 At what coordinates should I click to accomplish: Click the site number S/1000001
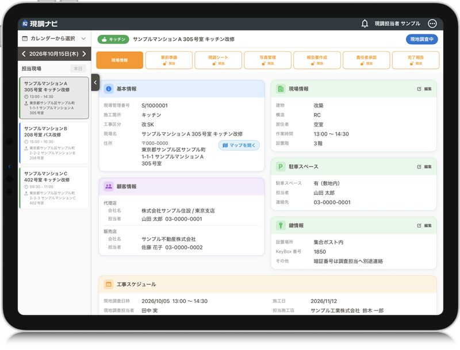point(155,106)
